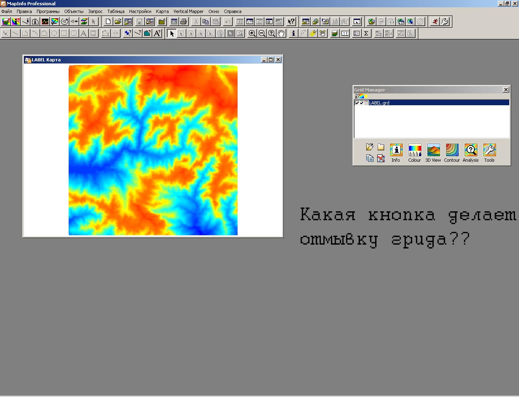Select the Zoom In magnifier tool

[x=252, y=33]
